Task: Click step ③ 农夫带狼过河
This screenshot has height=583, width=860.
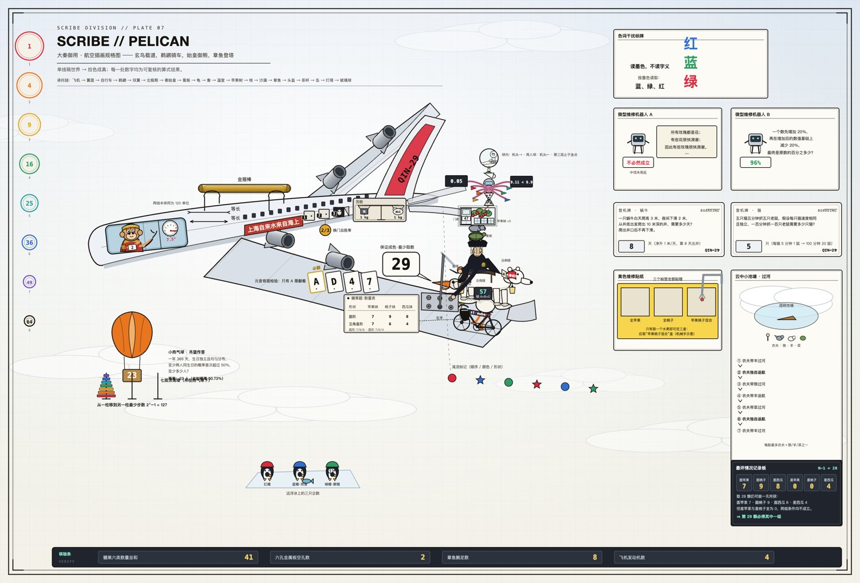Action: coord(752,384)
